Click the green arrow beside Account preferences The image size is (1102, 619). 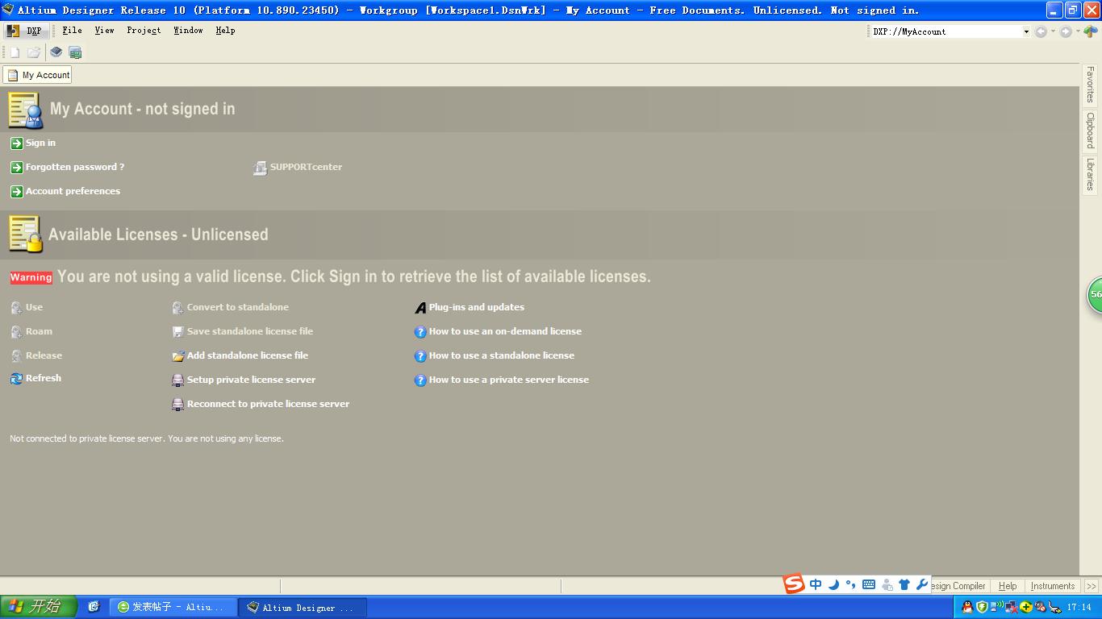(16, 192)
